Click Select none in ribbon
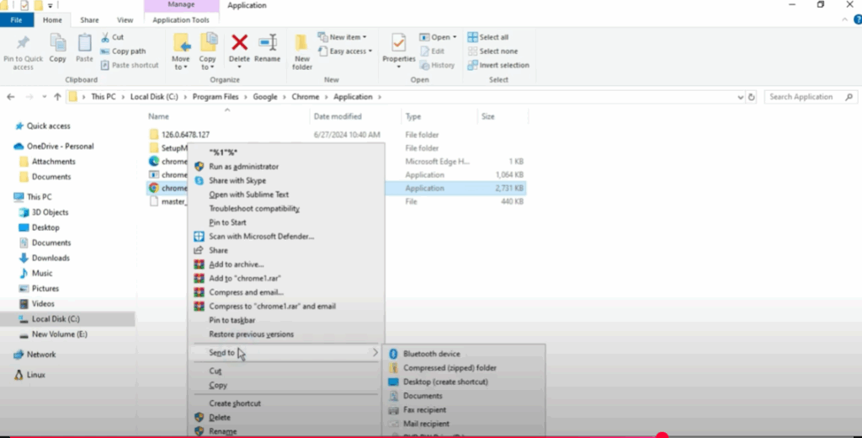This screenshot has height=438, width=862. [x=492, y=51]
